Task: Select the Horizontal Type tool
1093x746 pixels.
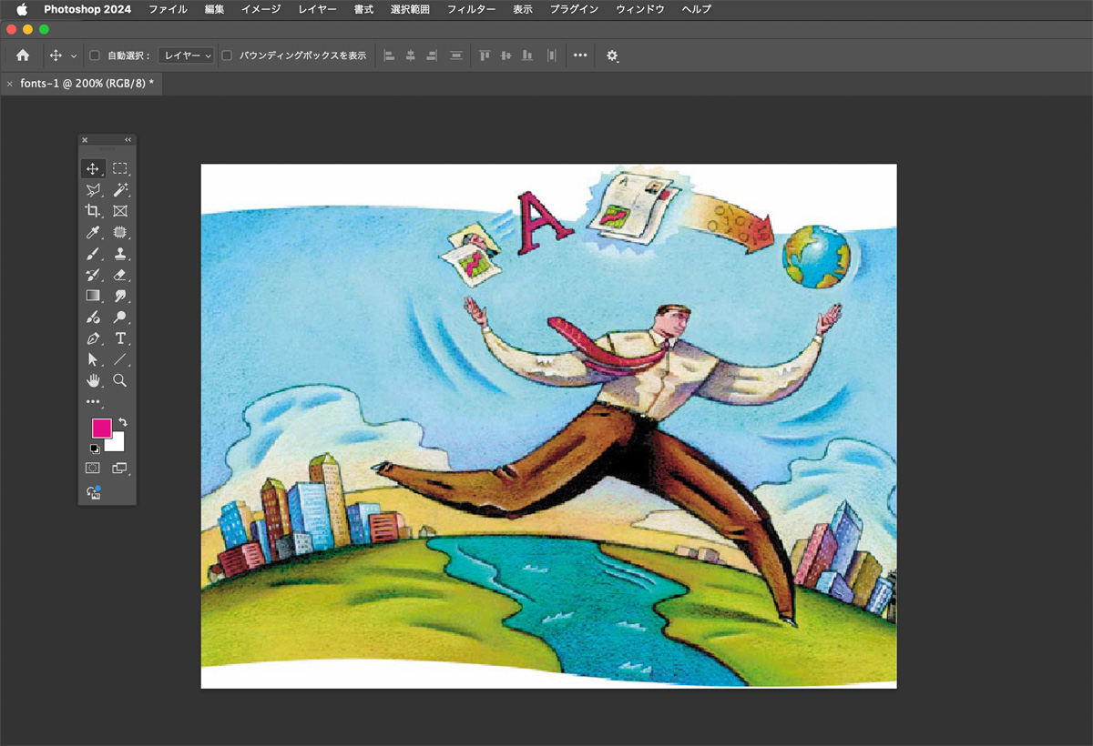Action: coord(120,338)
